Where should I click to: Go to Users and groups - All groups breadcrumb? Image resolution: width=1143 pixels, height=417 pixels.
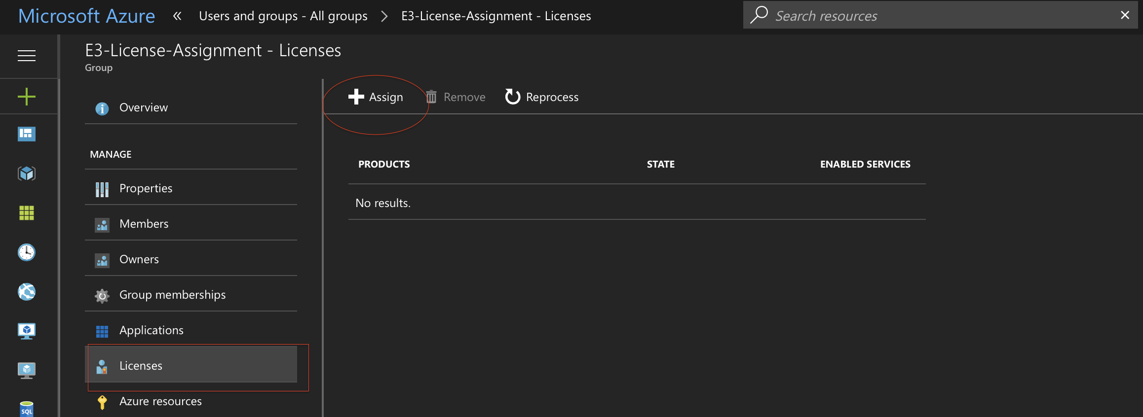[x=283, y=16]
